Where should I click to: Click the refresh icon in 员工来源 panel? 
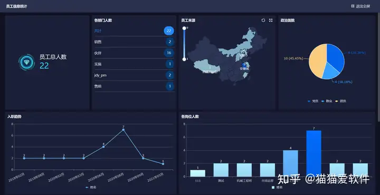click(x=263, y=21)
